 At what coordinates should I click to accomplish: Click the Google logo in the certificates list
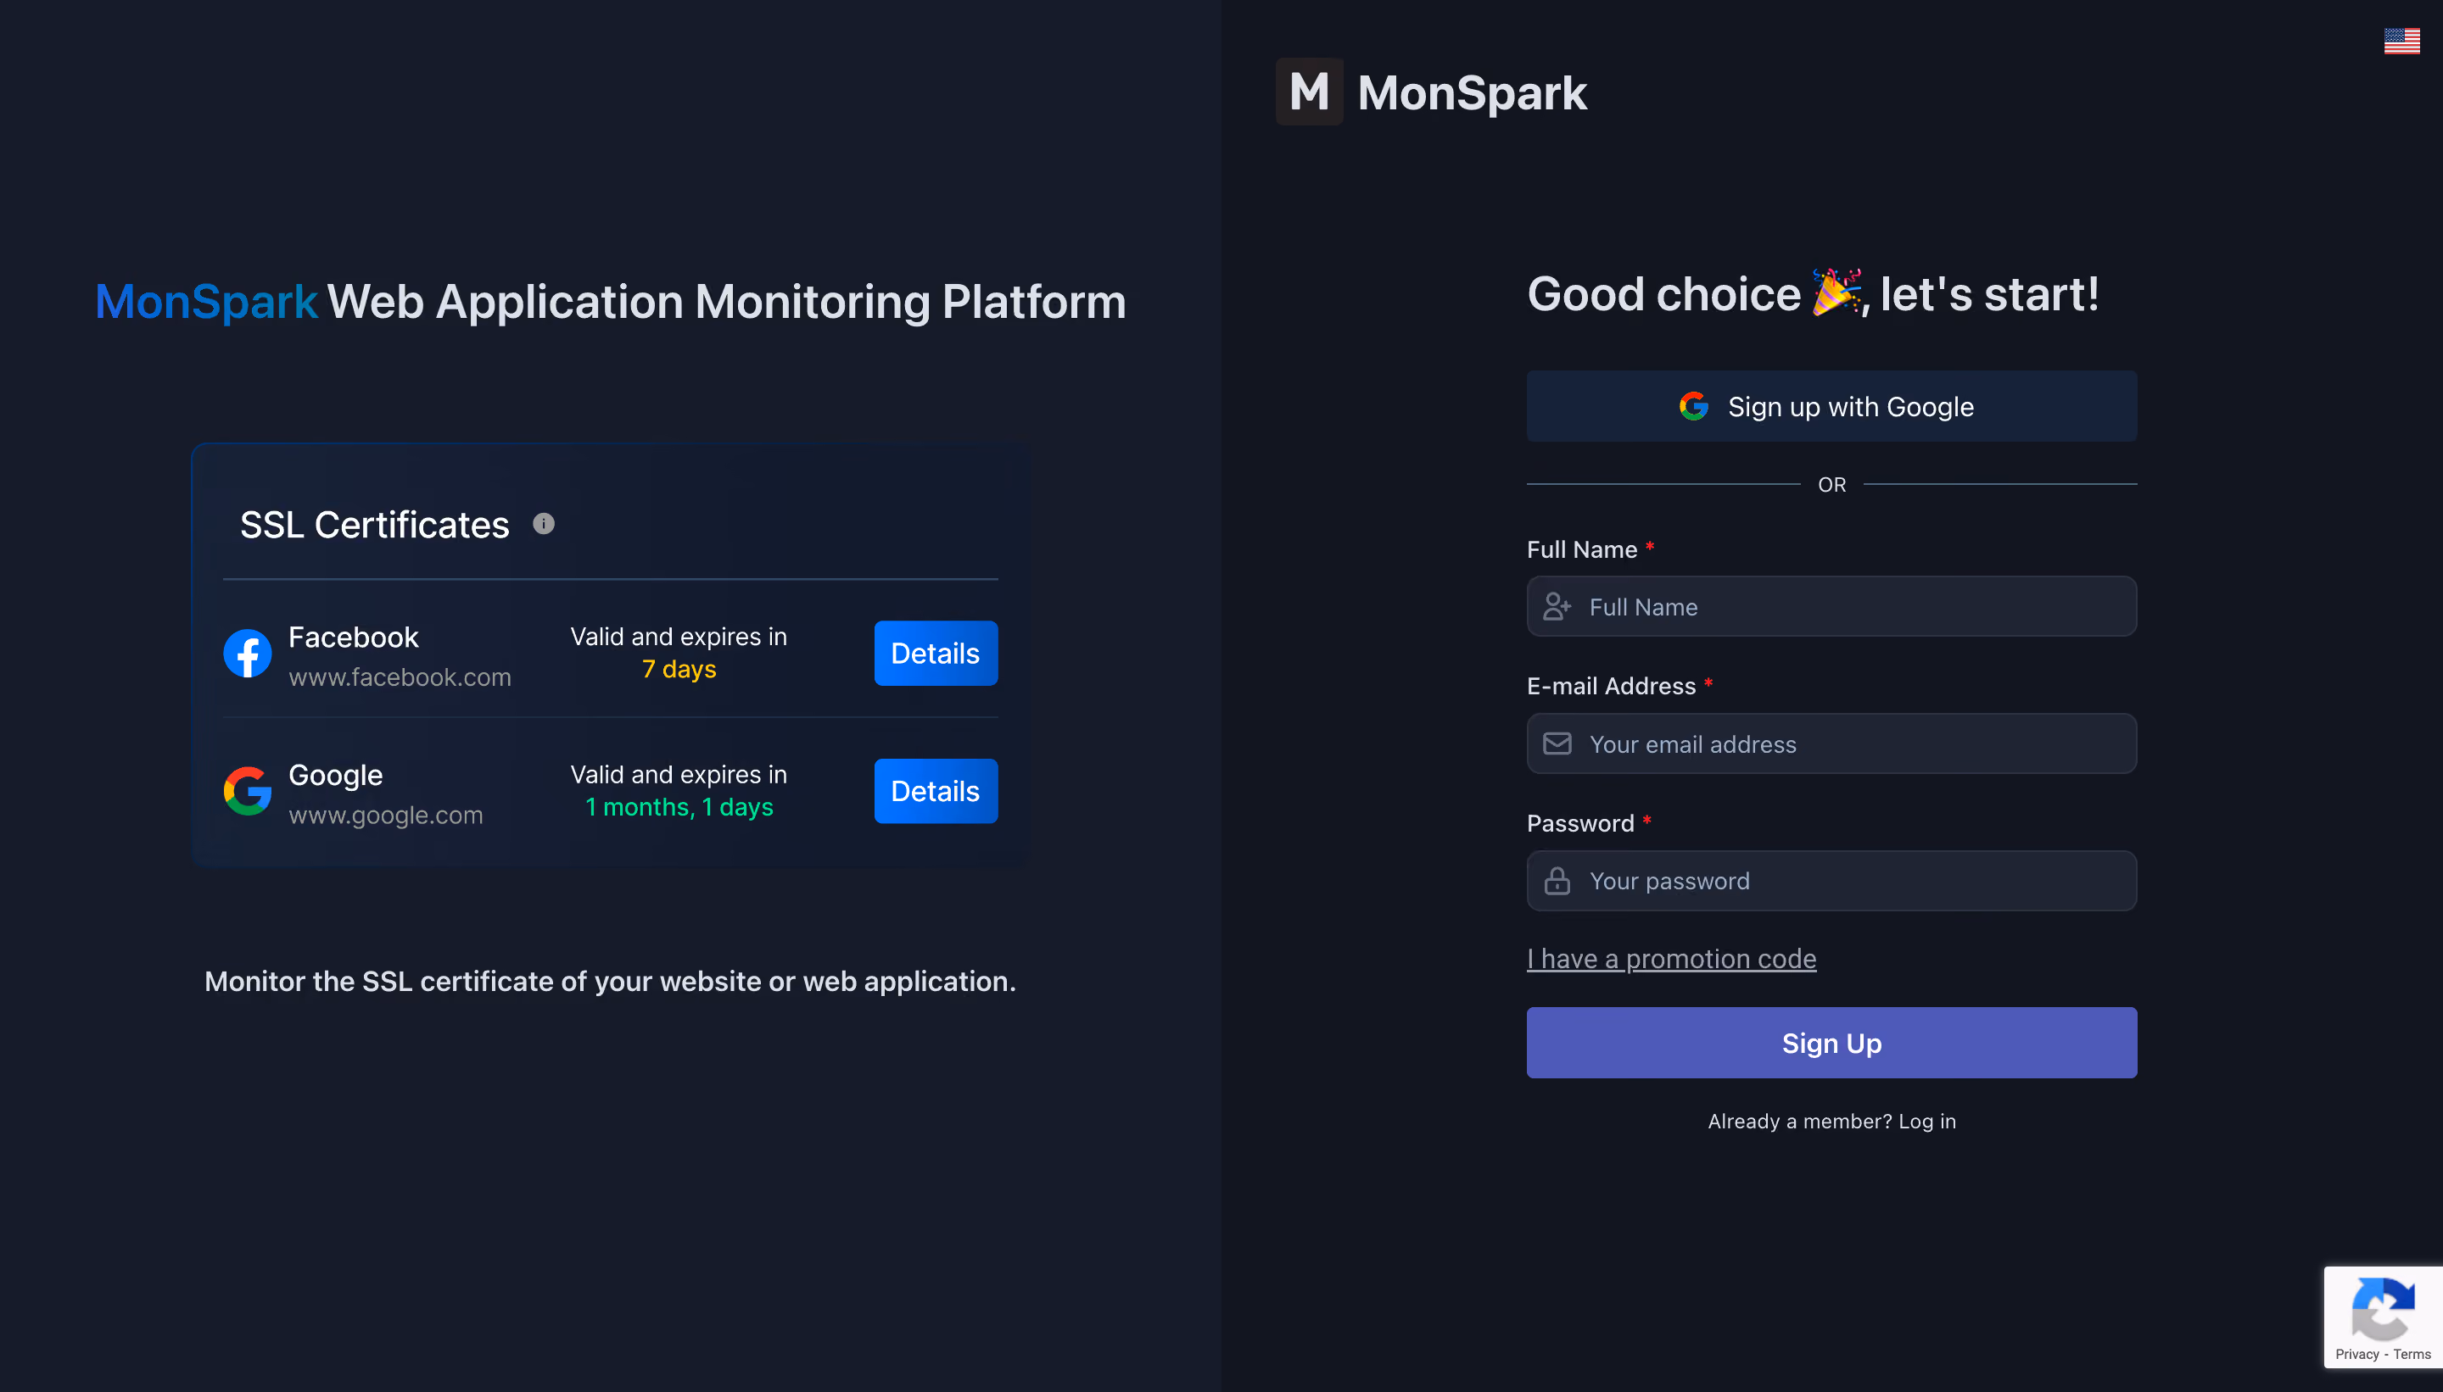(x=247, y=792)
